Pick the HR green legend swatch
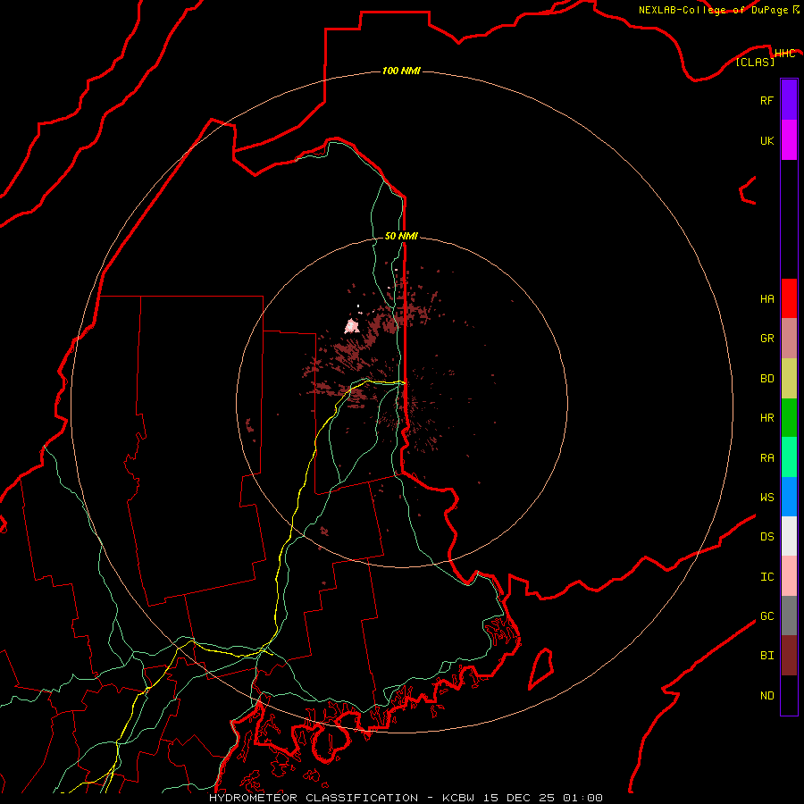Screen dimensions: 804x804 pos(789,417)
